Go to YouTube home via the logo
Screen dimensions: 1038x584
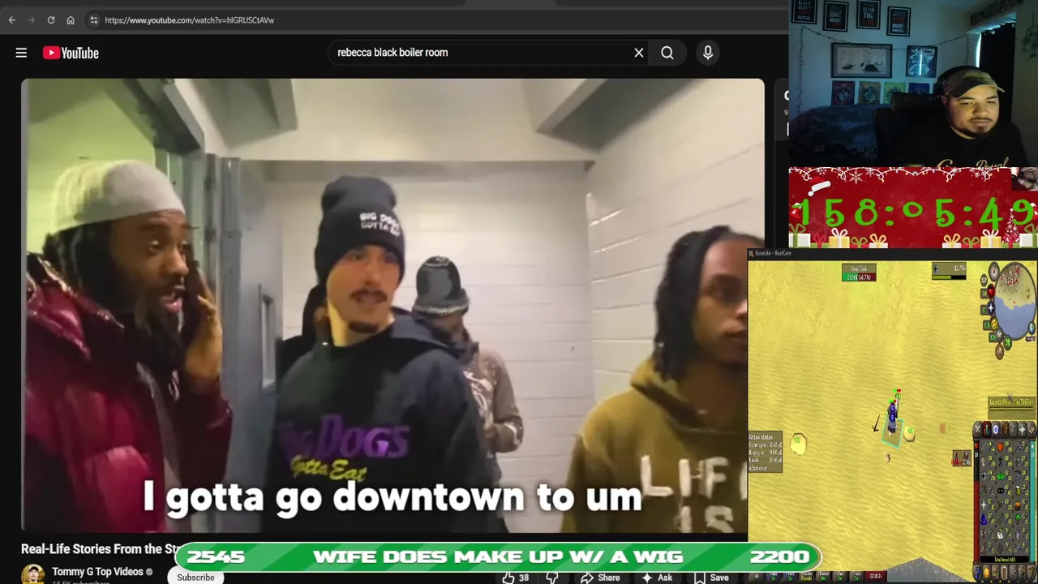(x=71, y=53)
